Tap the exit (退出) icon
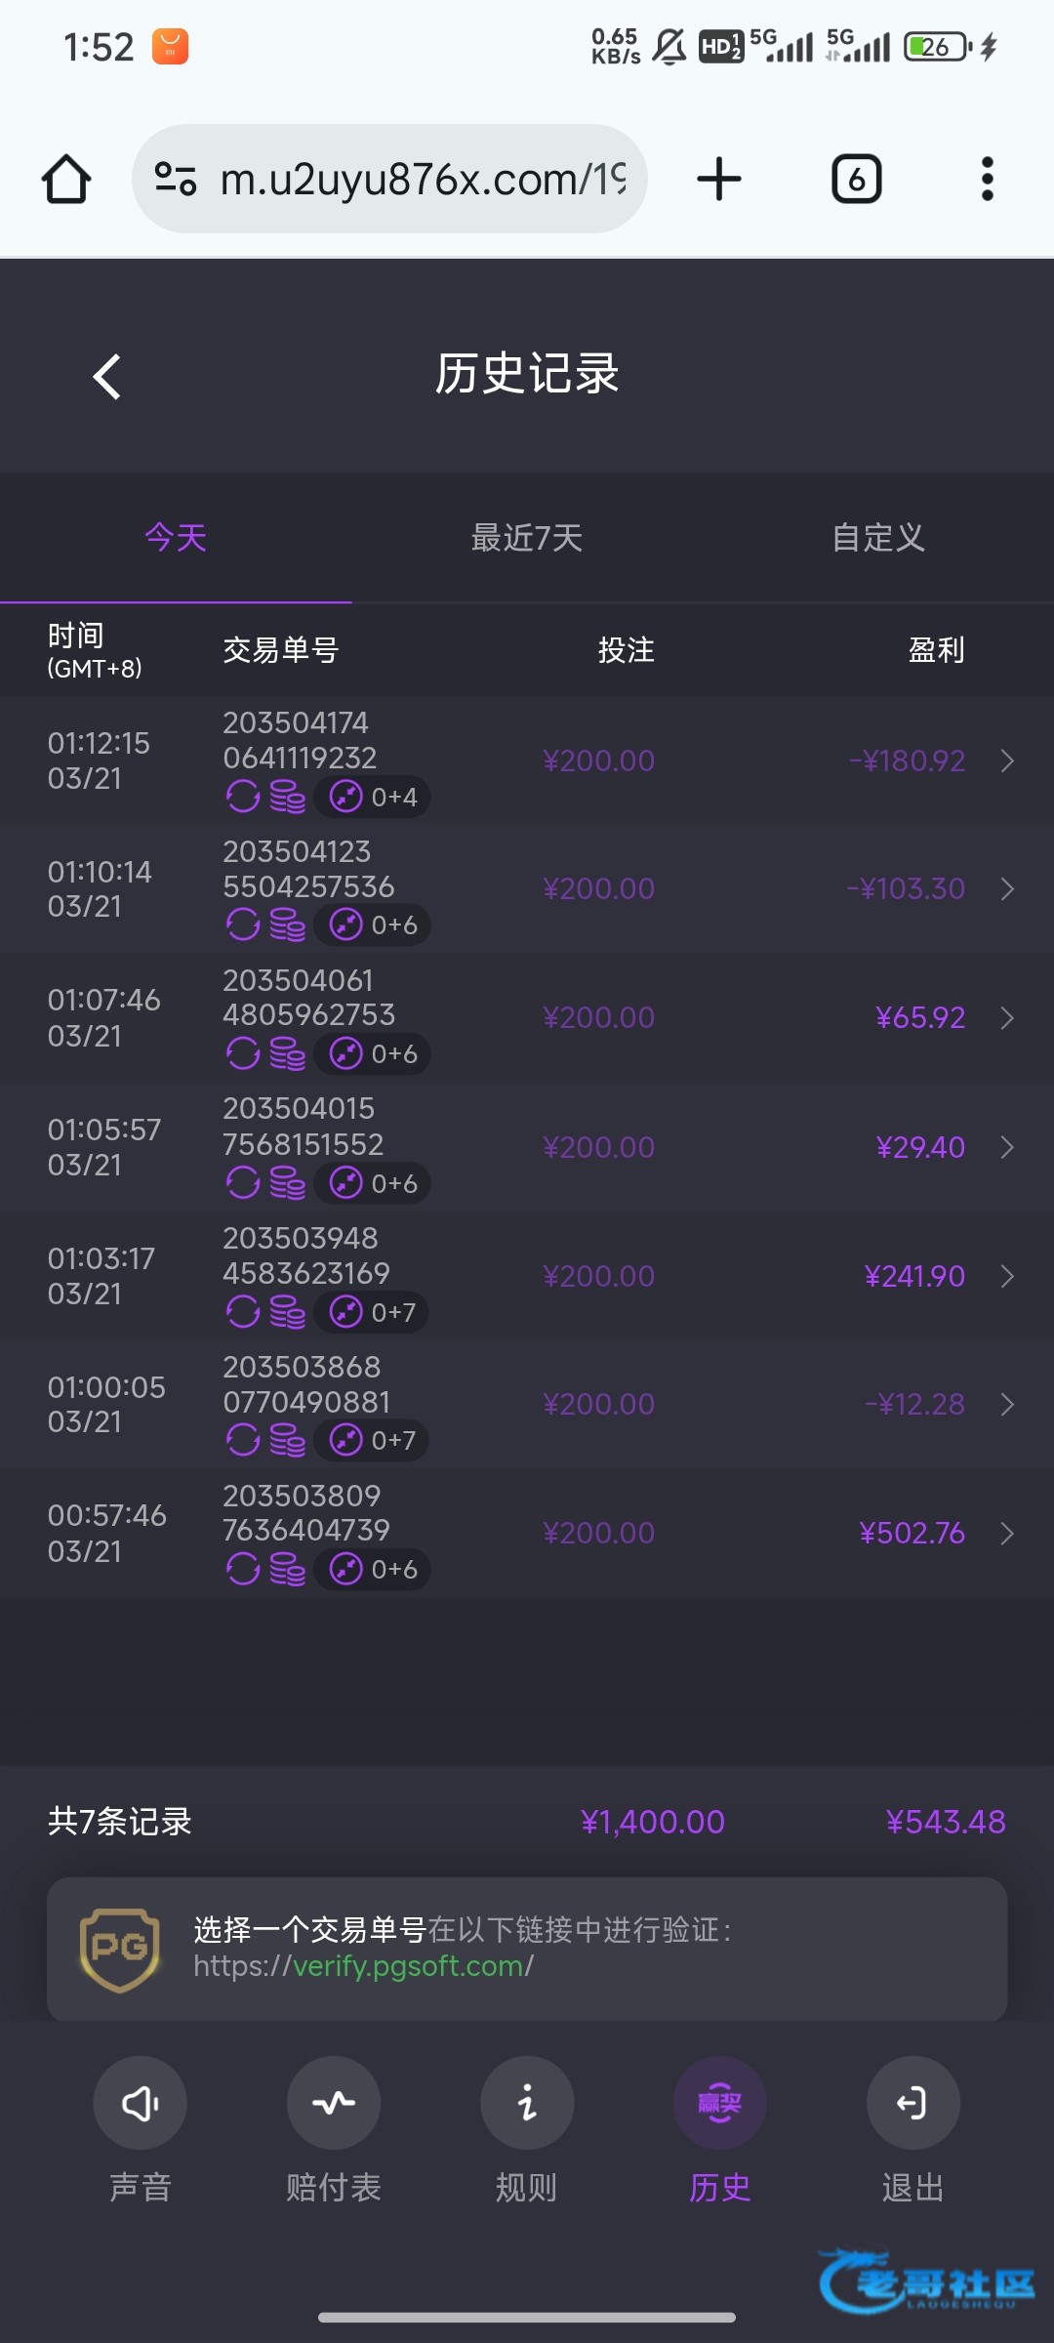Viewport: 1054px width, 2343px height. pyautogui.click(x=912, y=2103)
